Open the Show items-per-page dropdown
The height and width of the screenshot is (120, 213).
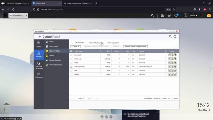click(170, 98)
